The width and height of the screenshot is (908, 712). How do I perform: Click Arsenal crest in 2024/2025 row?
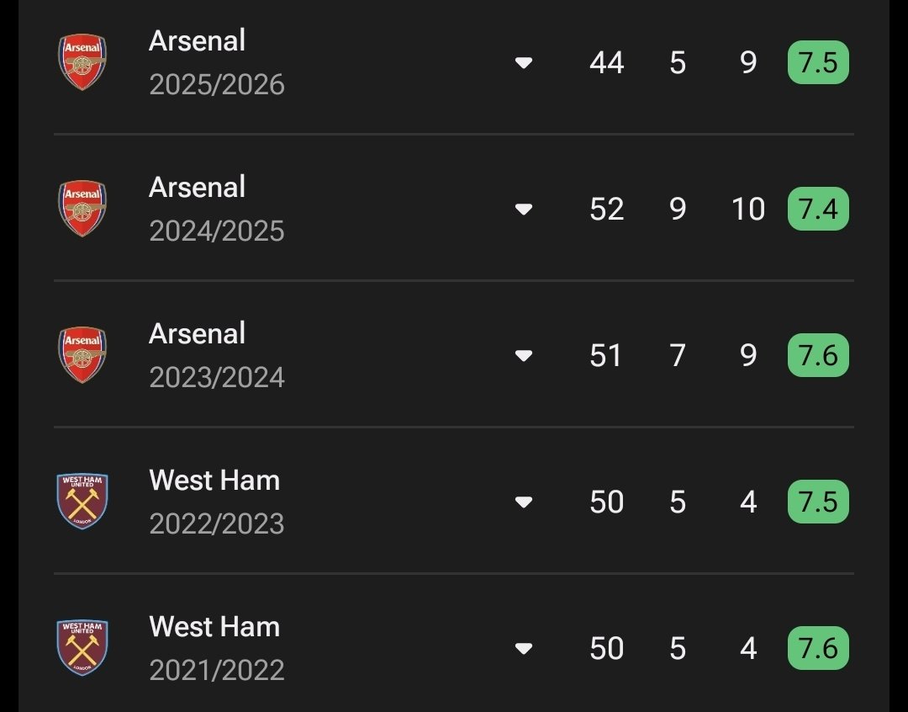tap(82, 209)
